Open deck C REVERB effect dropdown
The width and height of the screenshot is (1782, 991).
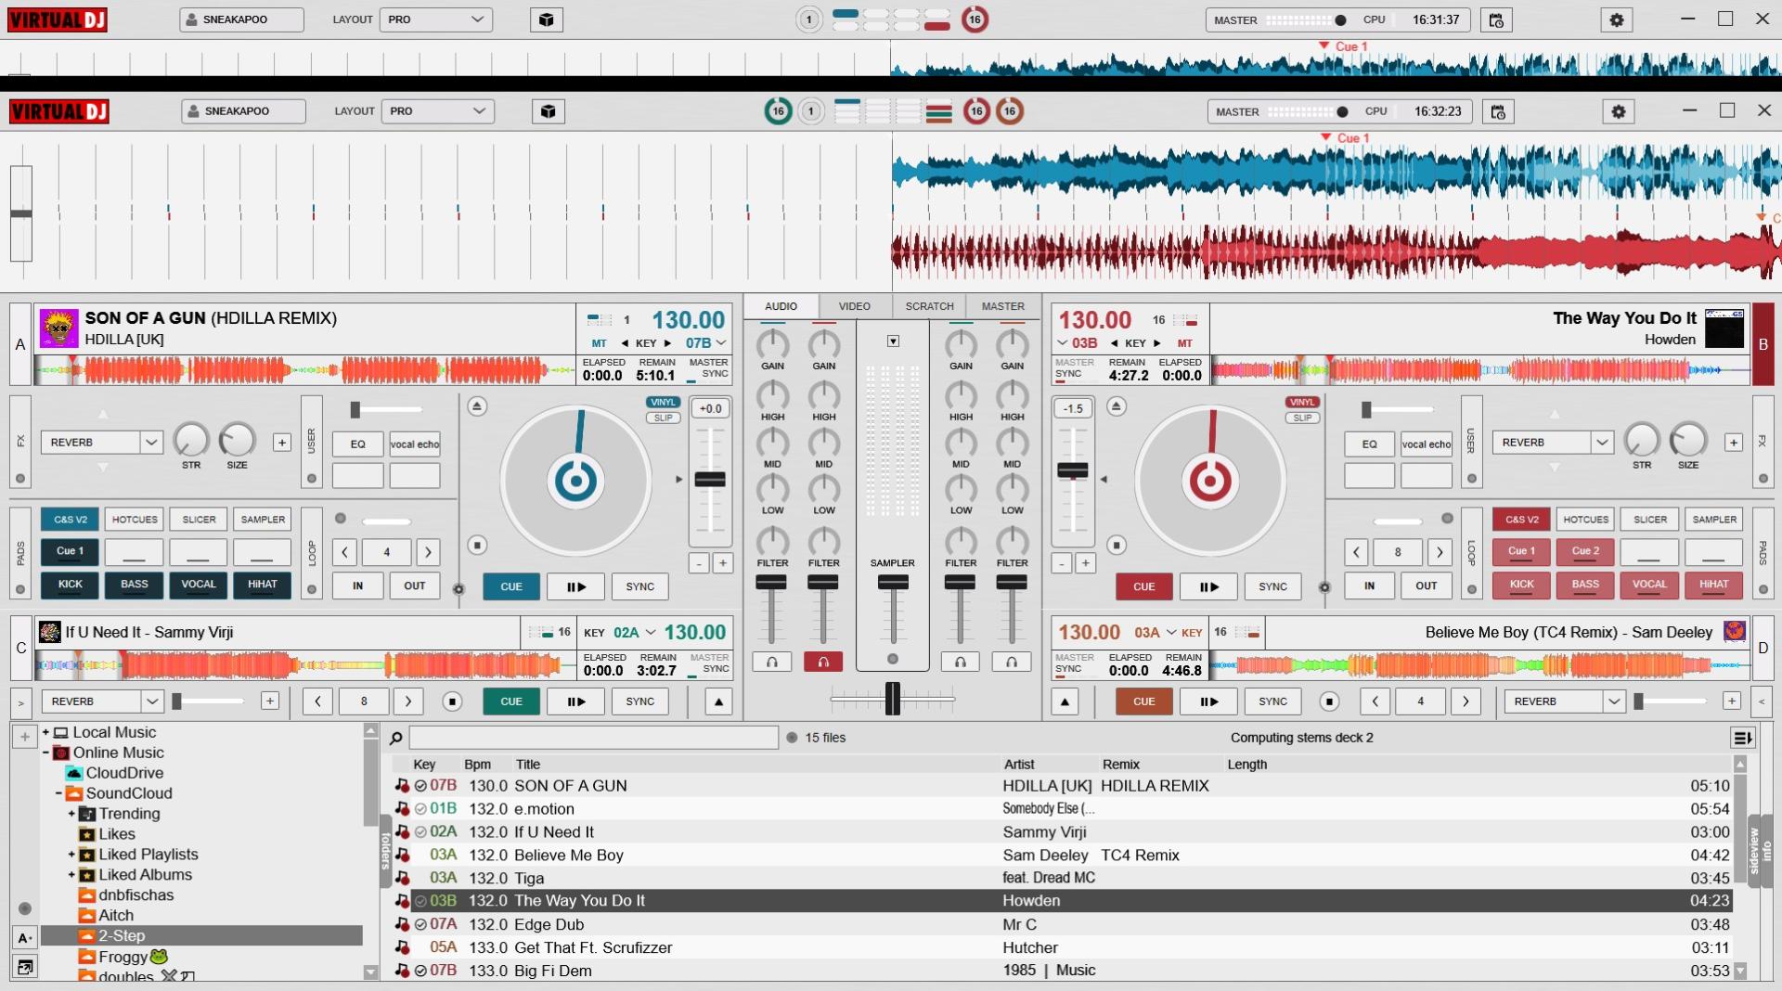pos(102,701)
